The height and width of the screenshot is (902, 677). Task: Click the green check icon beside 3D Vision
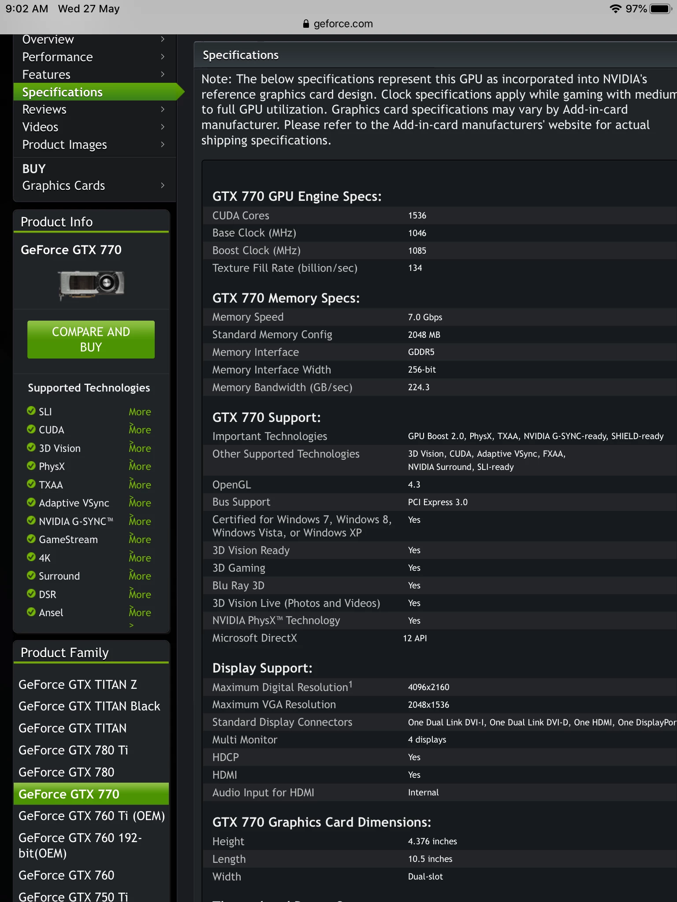coord(31,447)
